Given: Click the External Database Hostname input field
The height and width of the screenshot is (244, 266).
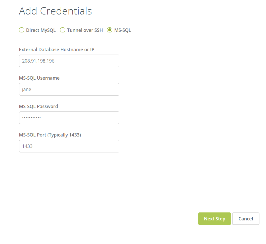Looking at the screenshot, I should pyautogui.click(x=69, y=61).
